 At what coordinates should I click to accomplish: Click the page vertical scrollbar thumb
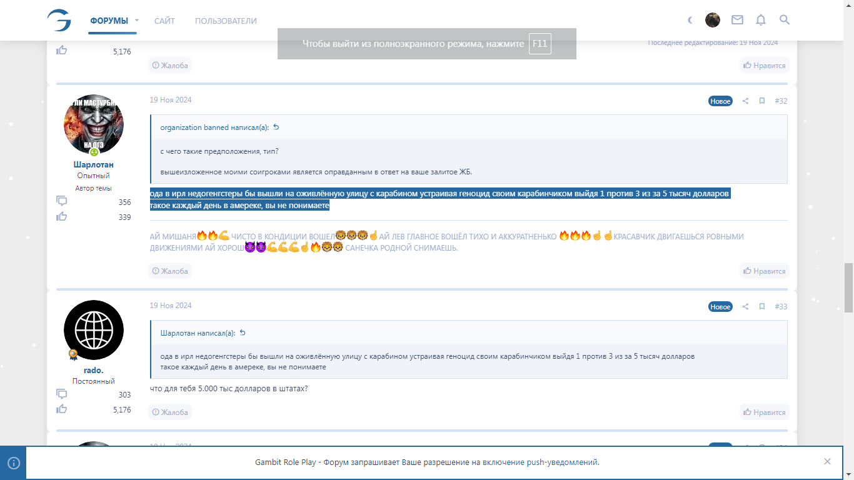point(848,287)
